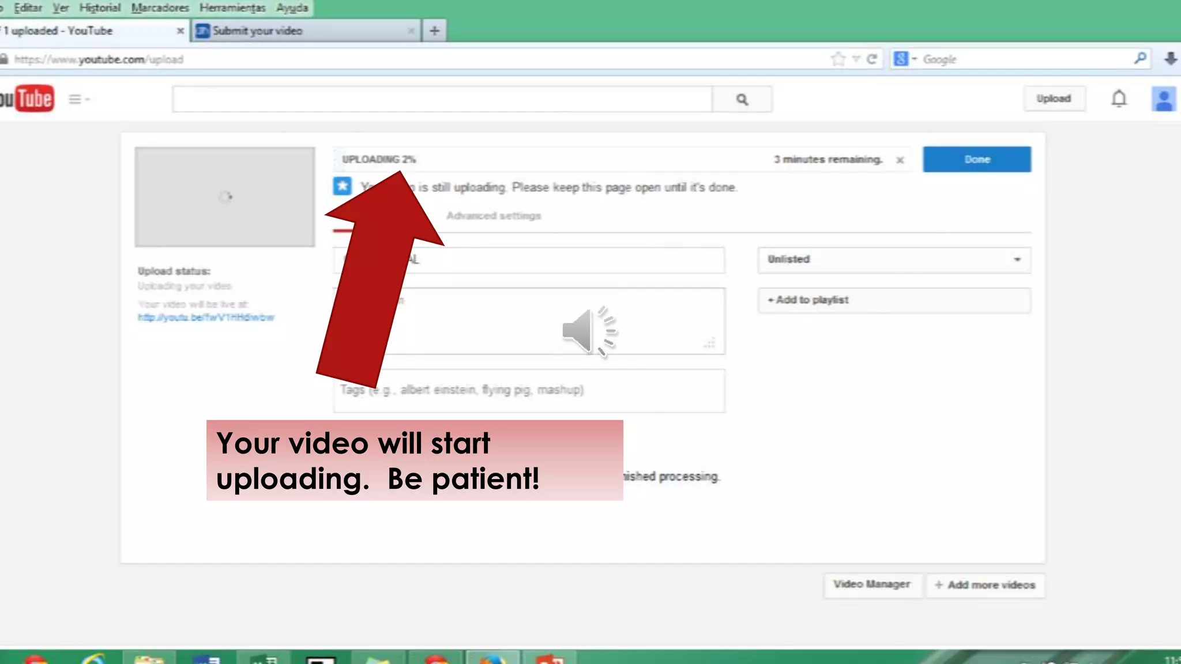This screenshot has width=1181, height=664.
Task: Click into the video description box
Action: 529,321
